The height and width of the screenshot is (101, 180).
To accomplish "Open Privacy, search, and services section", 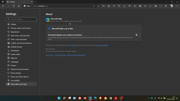I will coord(21,28).
